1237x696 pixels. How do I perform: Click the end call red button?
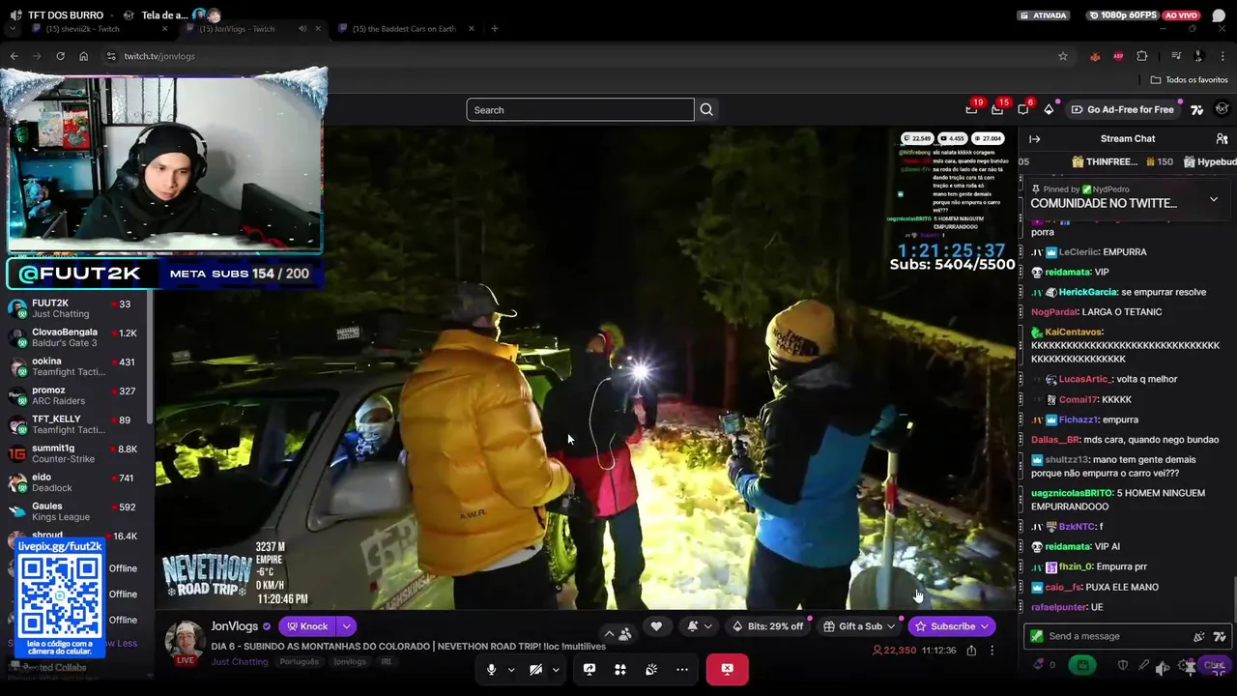[727, 669]
